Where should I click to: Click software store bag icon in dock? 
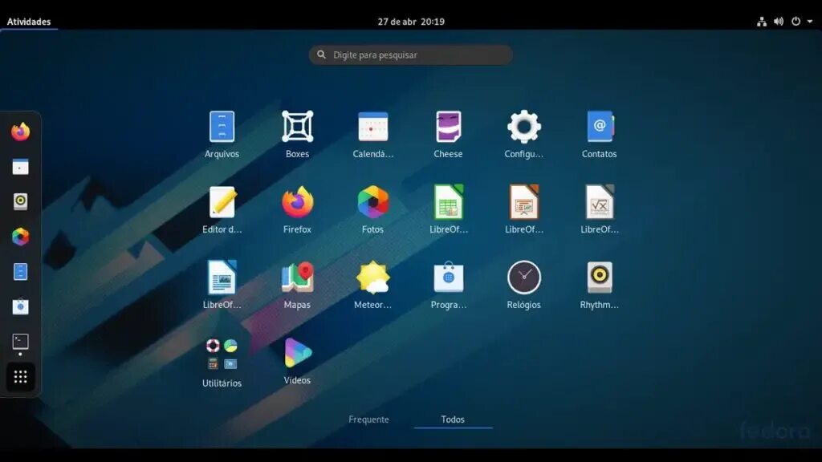[20, 306]
